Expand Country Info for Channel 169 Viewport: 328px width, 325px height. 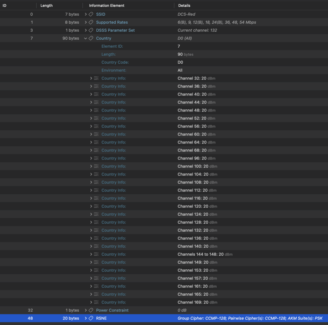[x=91, y=302]
